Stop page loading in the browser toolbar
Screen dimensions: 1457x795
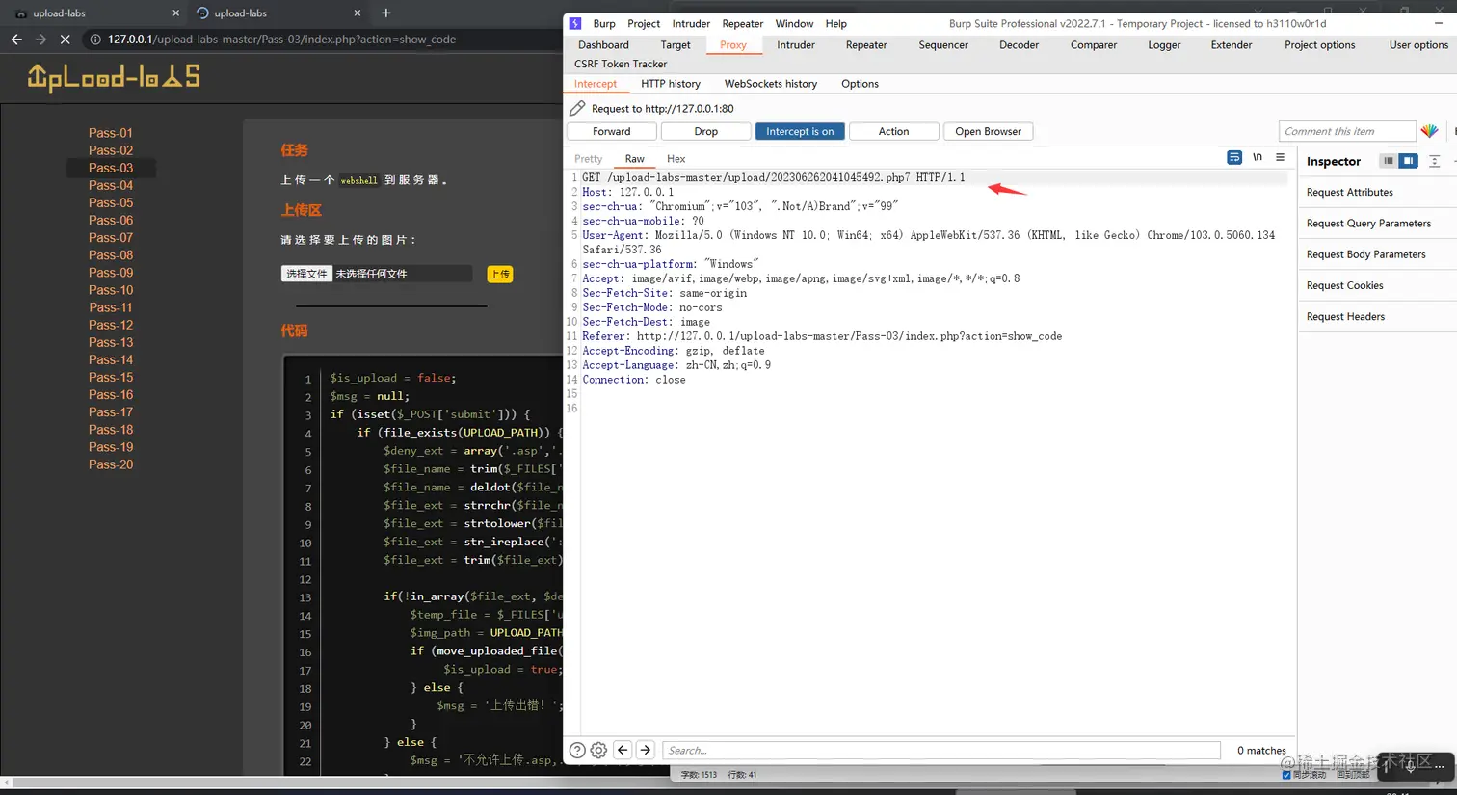[65, 40]
